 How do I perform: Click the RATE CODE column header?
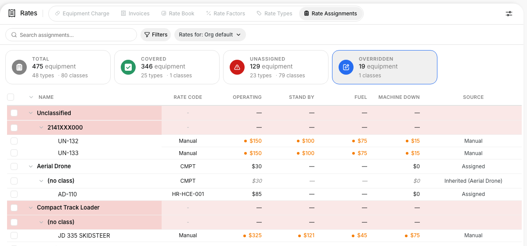[x=188, y=97]
